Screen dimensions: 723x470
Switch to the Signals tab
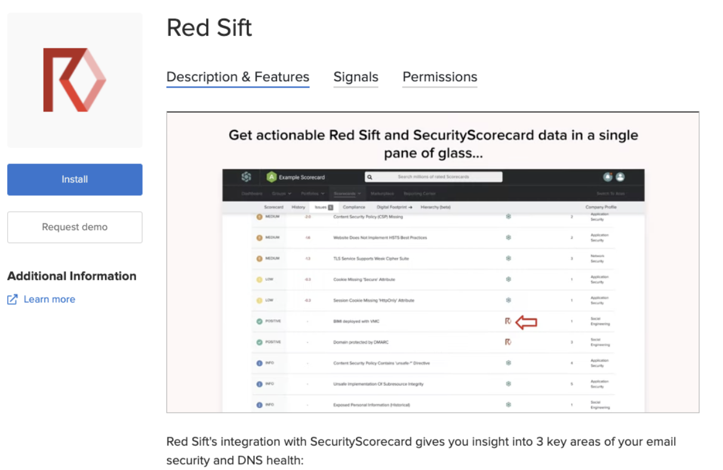(356, 77)
